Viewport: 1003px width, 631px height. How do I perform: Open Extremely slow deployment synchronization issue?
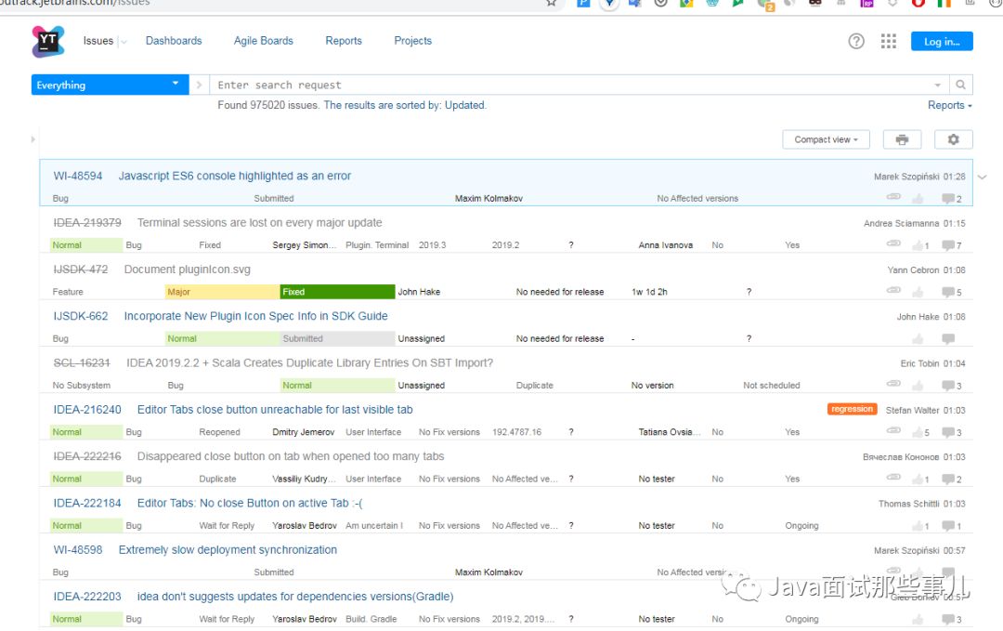tap(228, 550)
